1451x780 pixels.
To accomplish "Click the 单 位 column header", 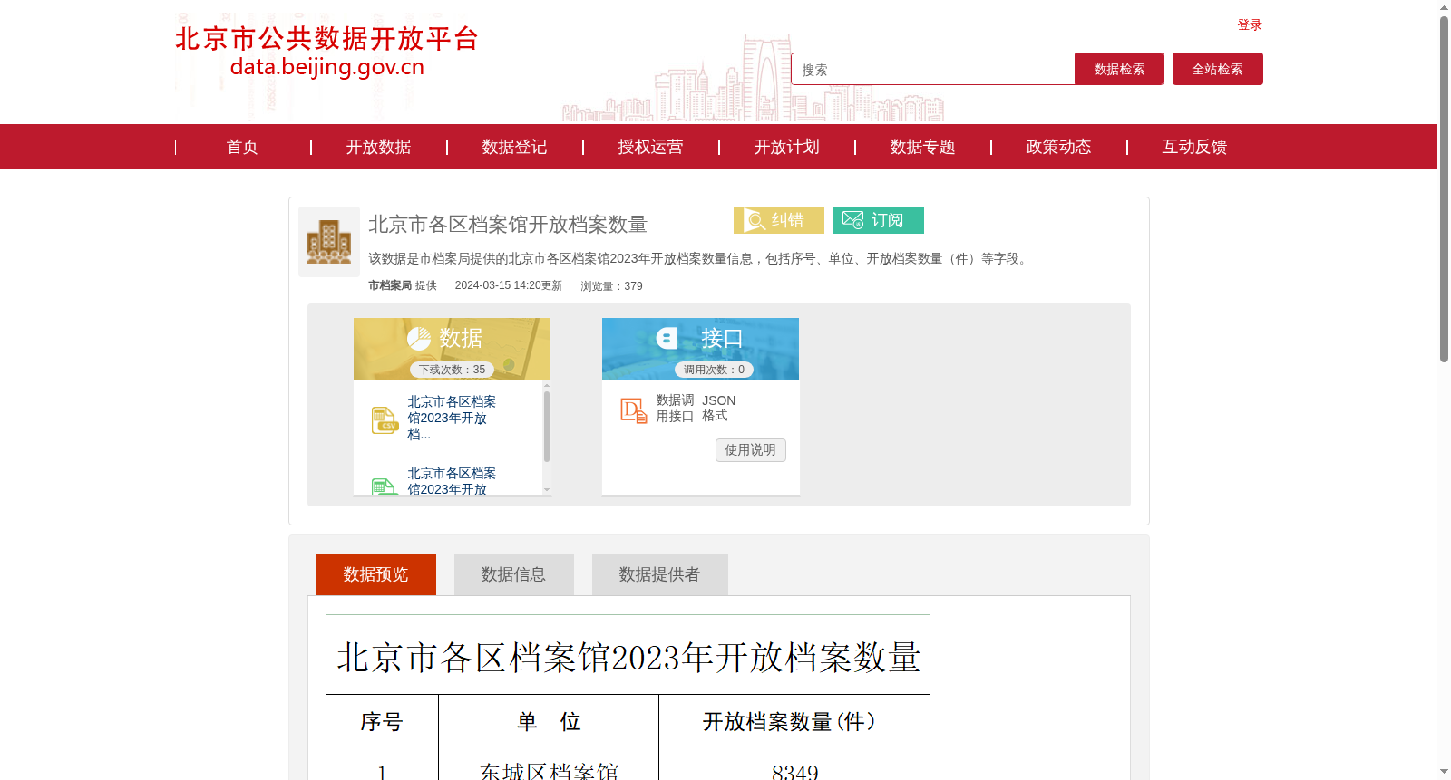I will tap(549, 721).
